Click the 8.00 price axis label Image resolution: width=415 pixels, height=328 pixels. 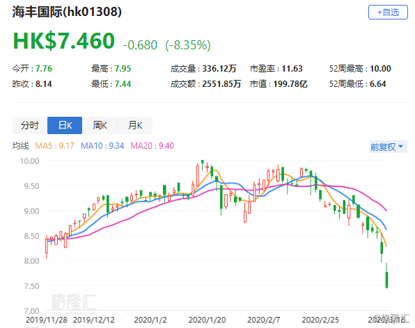click(x=31, y=261)
